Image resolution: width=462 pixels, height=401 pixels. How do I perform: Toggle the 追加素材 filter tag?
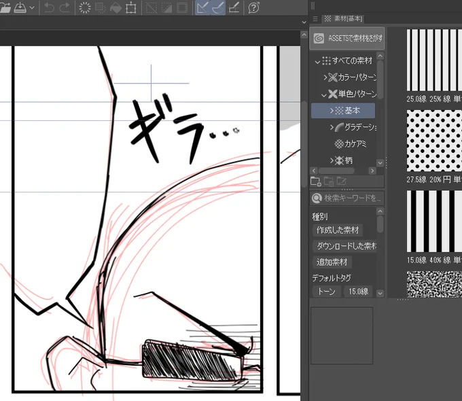click(x=332, y=262)
